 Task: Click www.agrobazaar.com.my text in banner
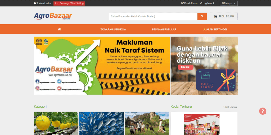pos(60,75)
